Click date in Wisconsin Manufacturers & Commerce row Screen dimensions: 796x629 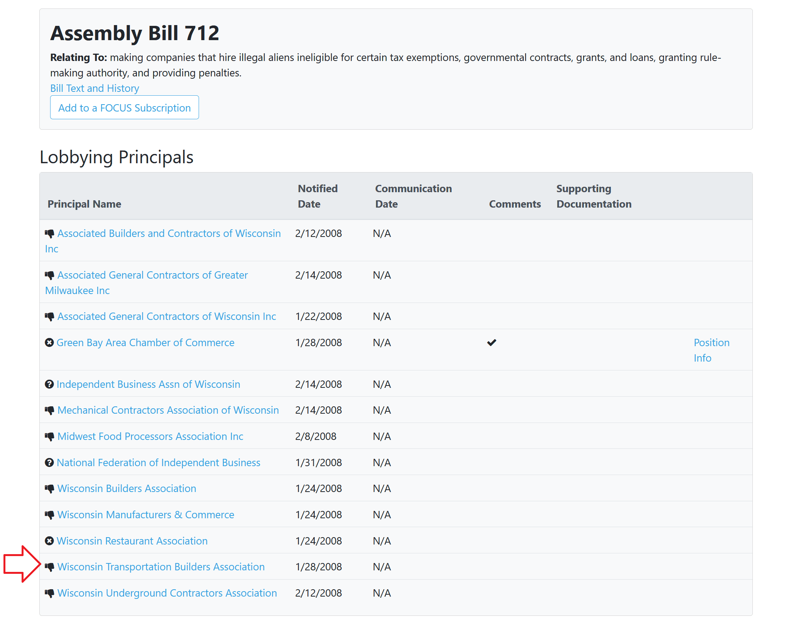click(319, 515)
